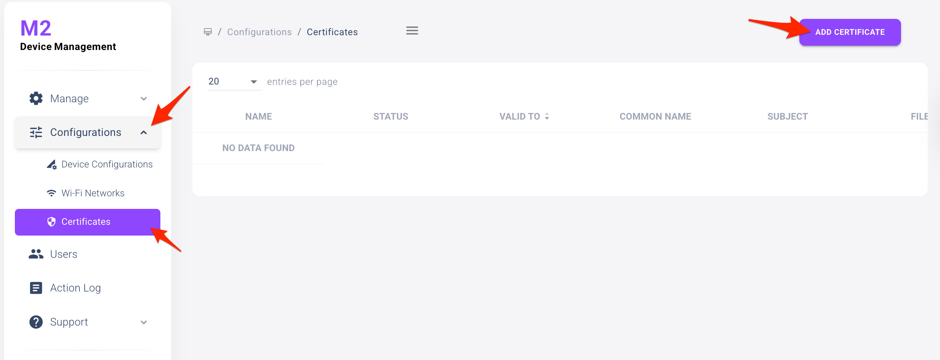This screenshot has width=940, height=360.
Task: Click the Users people icon
Action: click(x=36, y=254)
